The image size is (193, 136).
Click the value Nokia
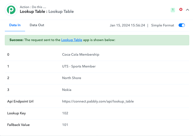(x=67, y=90)
